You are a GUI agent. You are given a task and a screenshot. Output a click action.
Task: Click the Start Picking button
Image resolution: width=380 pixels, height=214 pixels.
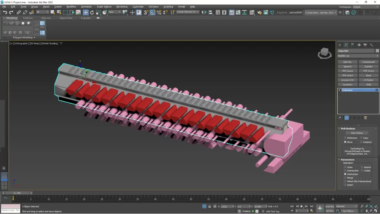(357, 133)
